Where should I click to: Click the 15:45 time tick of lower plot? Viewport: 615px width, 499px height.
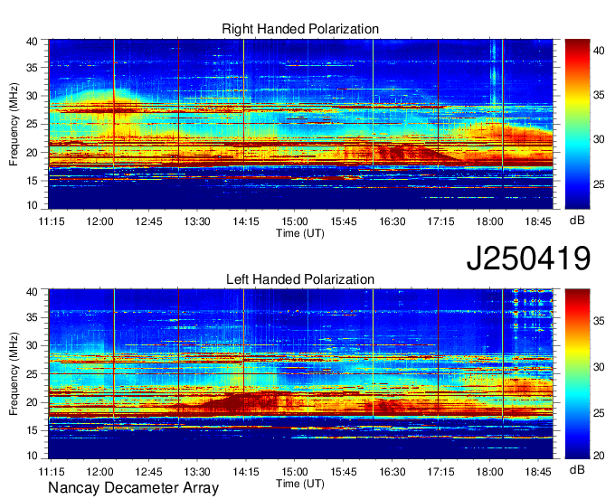point(344,472)
